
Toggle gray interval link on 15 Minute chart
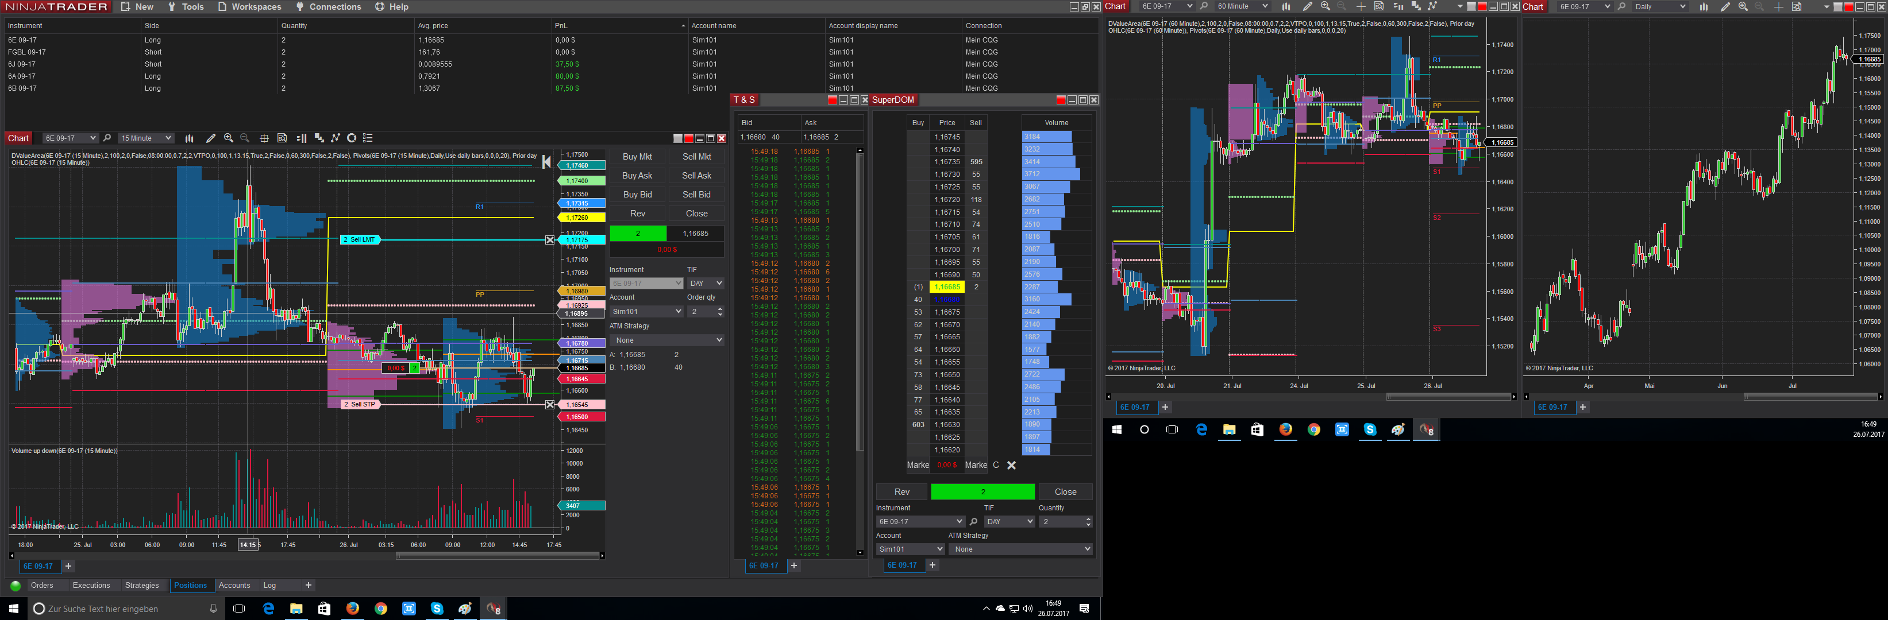tap(678, 138)
